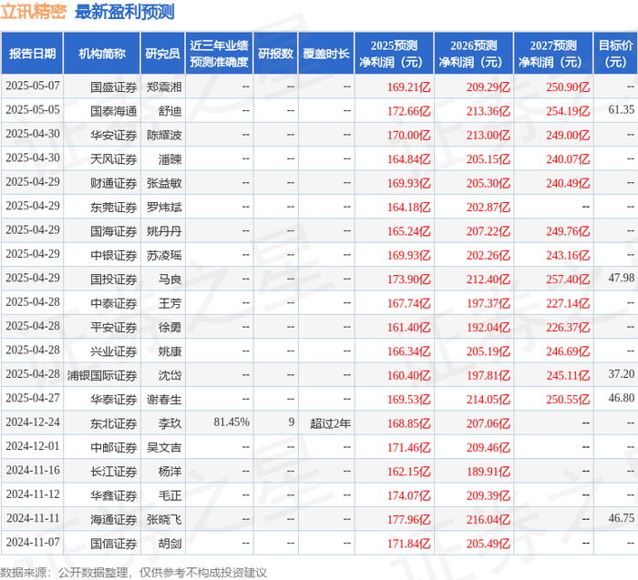Click target price 61.35
Screen dimensions: 638x580
[621, 110]
